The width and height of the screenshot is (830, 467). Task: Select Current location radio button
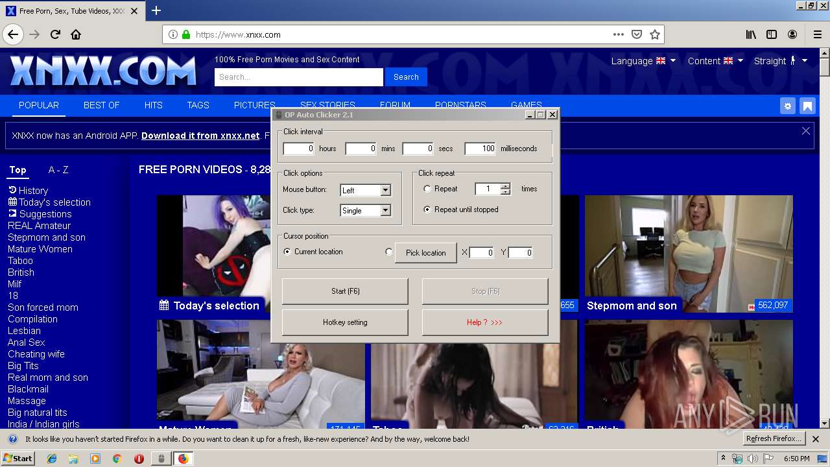pos(287,252)
